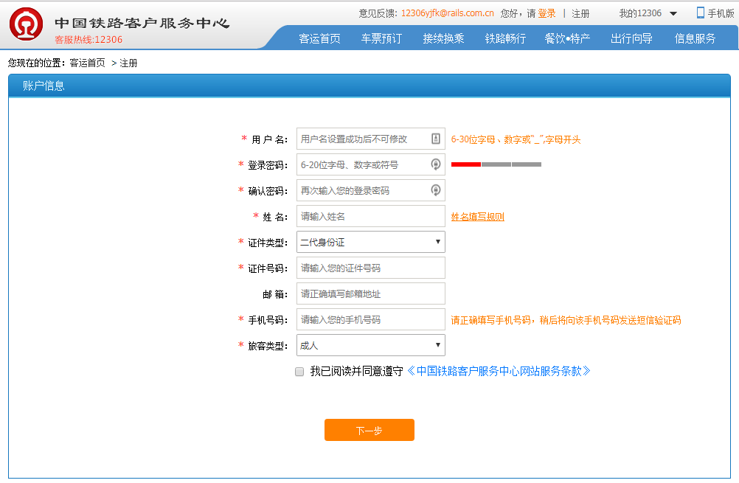Image resolution: width=739 pixels, height=483 pixels.
Task: Click the 手机号码 input field
Action: click(371, 319)
